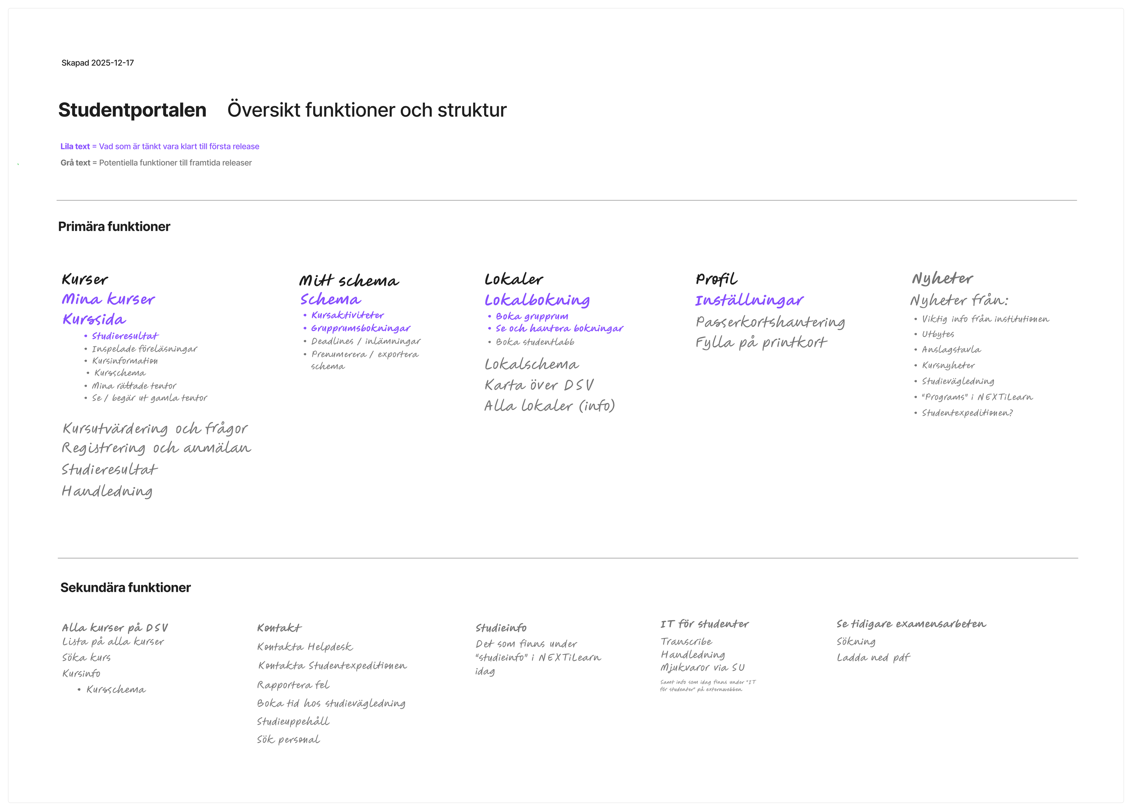Click the 'Karta över DSV' text
This screenshot has width=1132, height=811.
tap(539, 385)
